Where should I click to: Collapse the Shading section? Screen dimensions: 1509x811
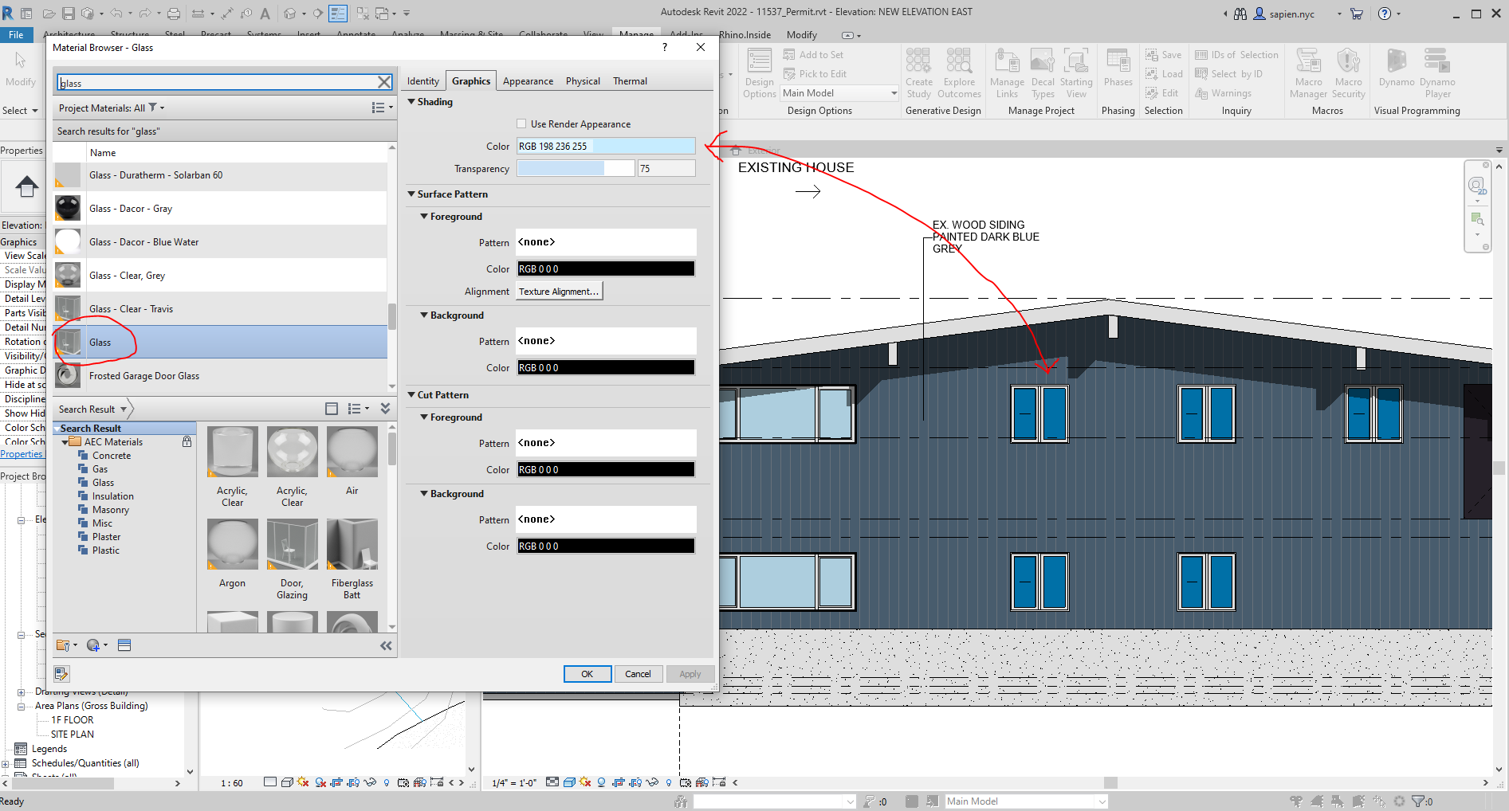pos(411,102)
